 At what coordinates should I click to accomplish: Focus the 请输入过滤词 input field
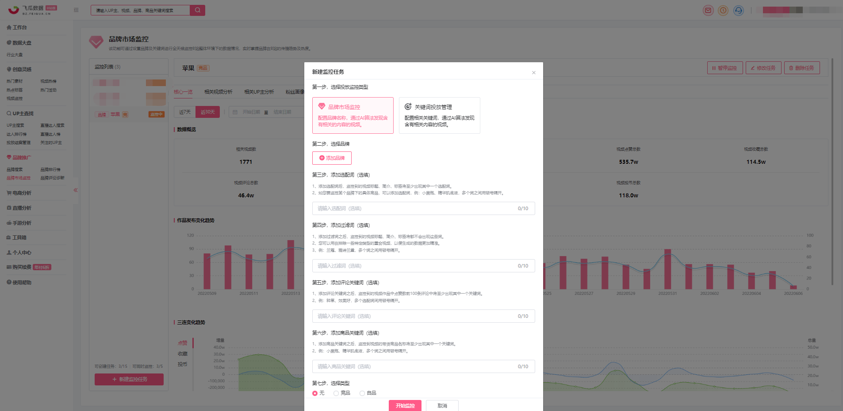[423, 266]
